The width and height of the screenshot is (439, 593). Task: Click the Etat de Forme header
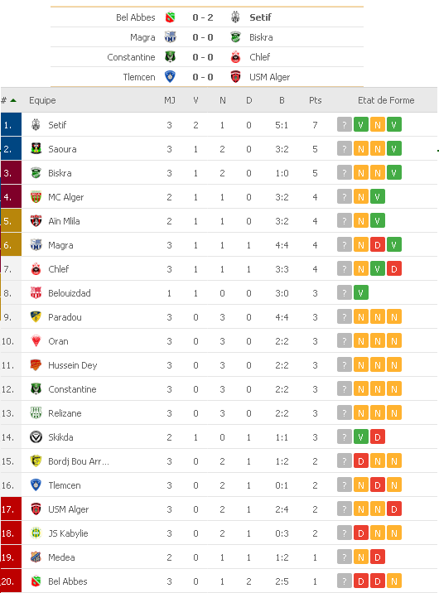[386, 100]
